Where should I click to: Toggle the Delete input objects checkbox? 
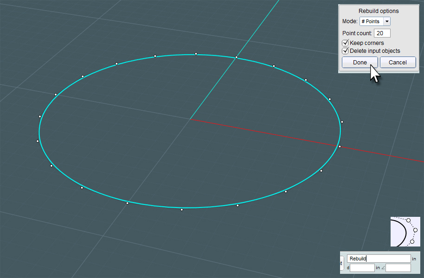[x=345, y=51]
